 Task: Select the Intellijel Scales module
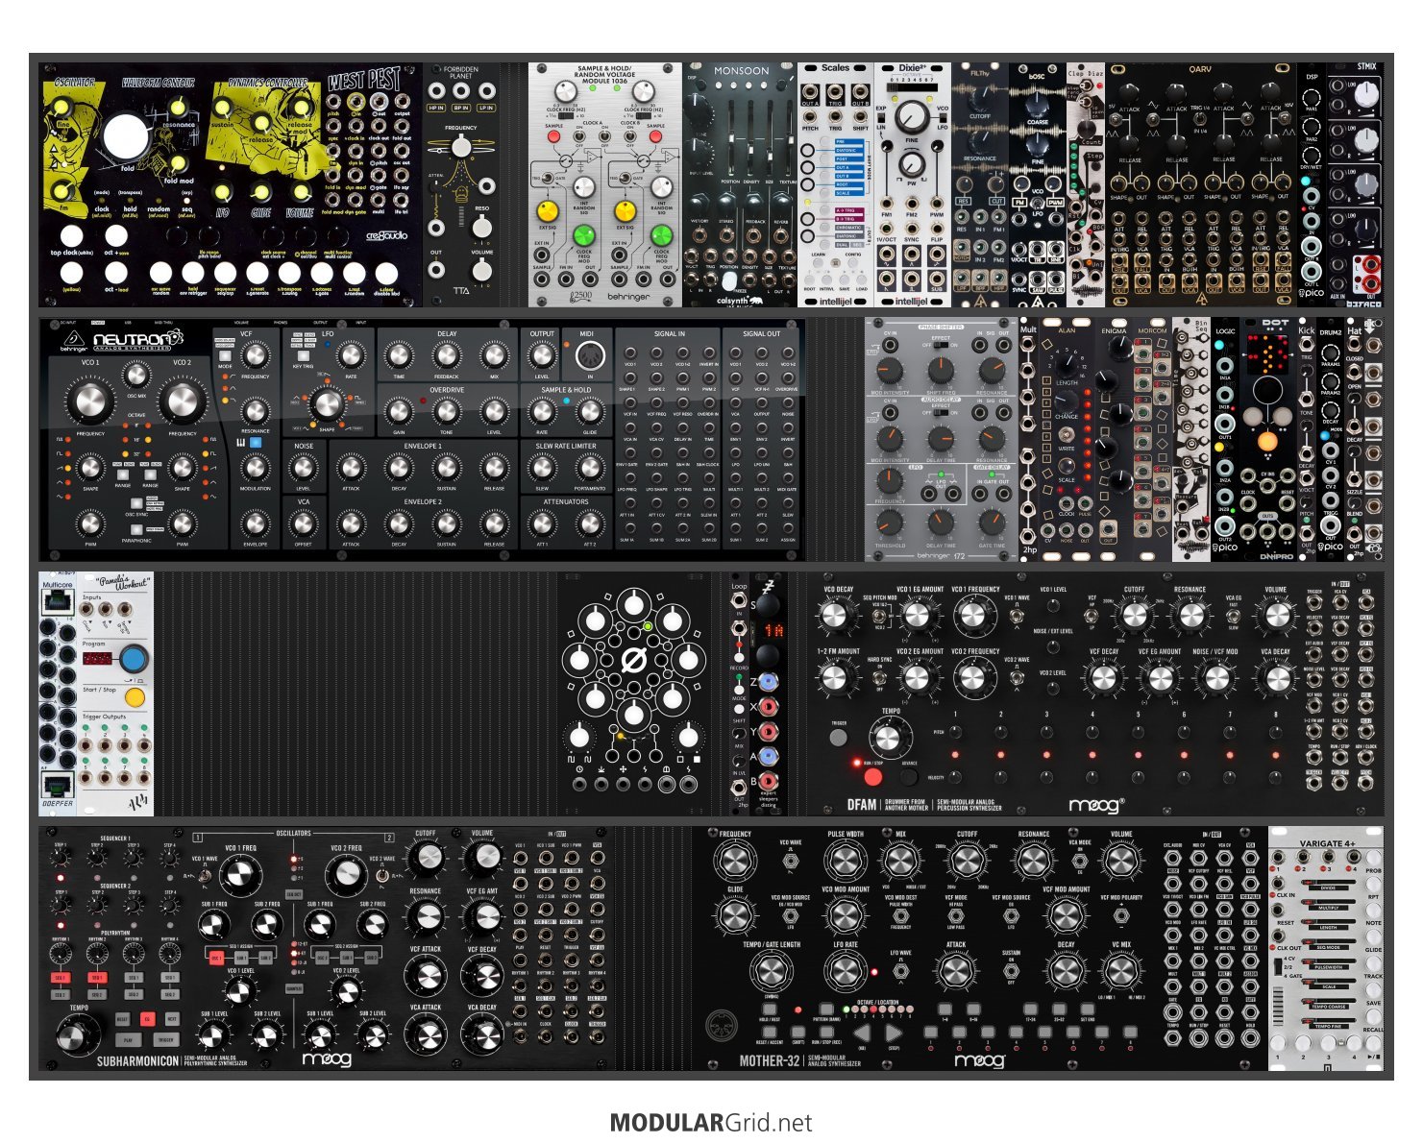coord(835,184)
